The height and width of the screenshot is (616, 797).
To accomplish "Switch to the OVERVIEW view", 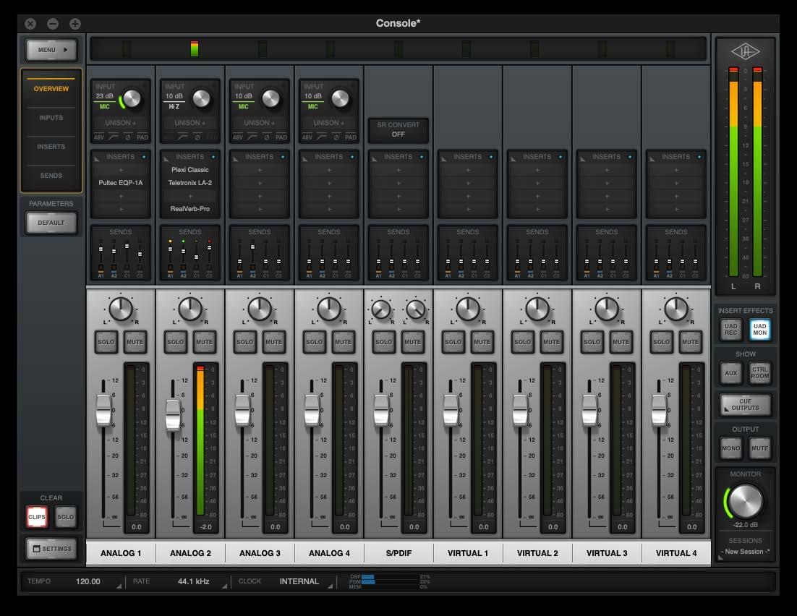I will coord(51,88).
